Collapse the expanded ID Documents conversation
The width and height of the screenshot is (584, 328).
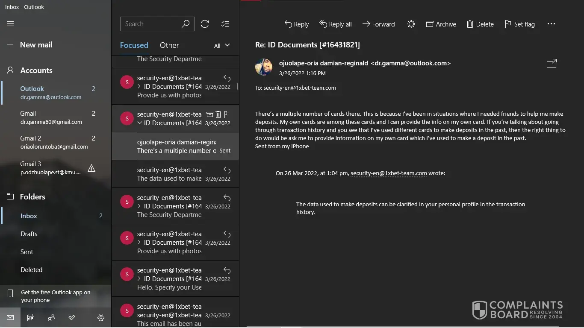click(x=139, y=123)
